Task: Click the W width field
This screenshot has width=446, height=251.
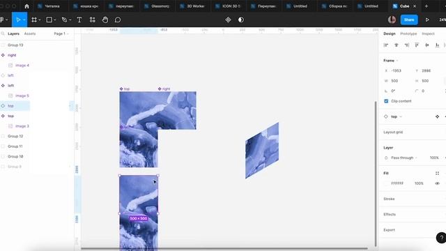Action: (395, 81)
